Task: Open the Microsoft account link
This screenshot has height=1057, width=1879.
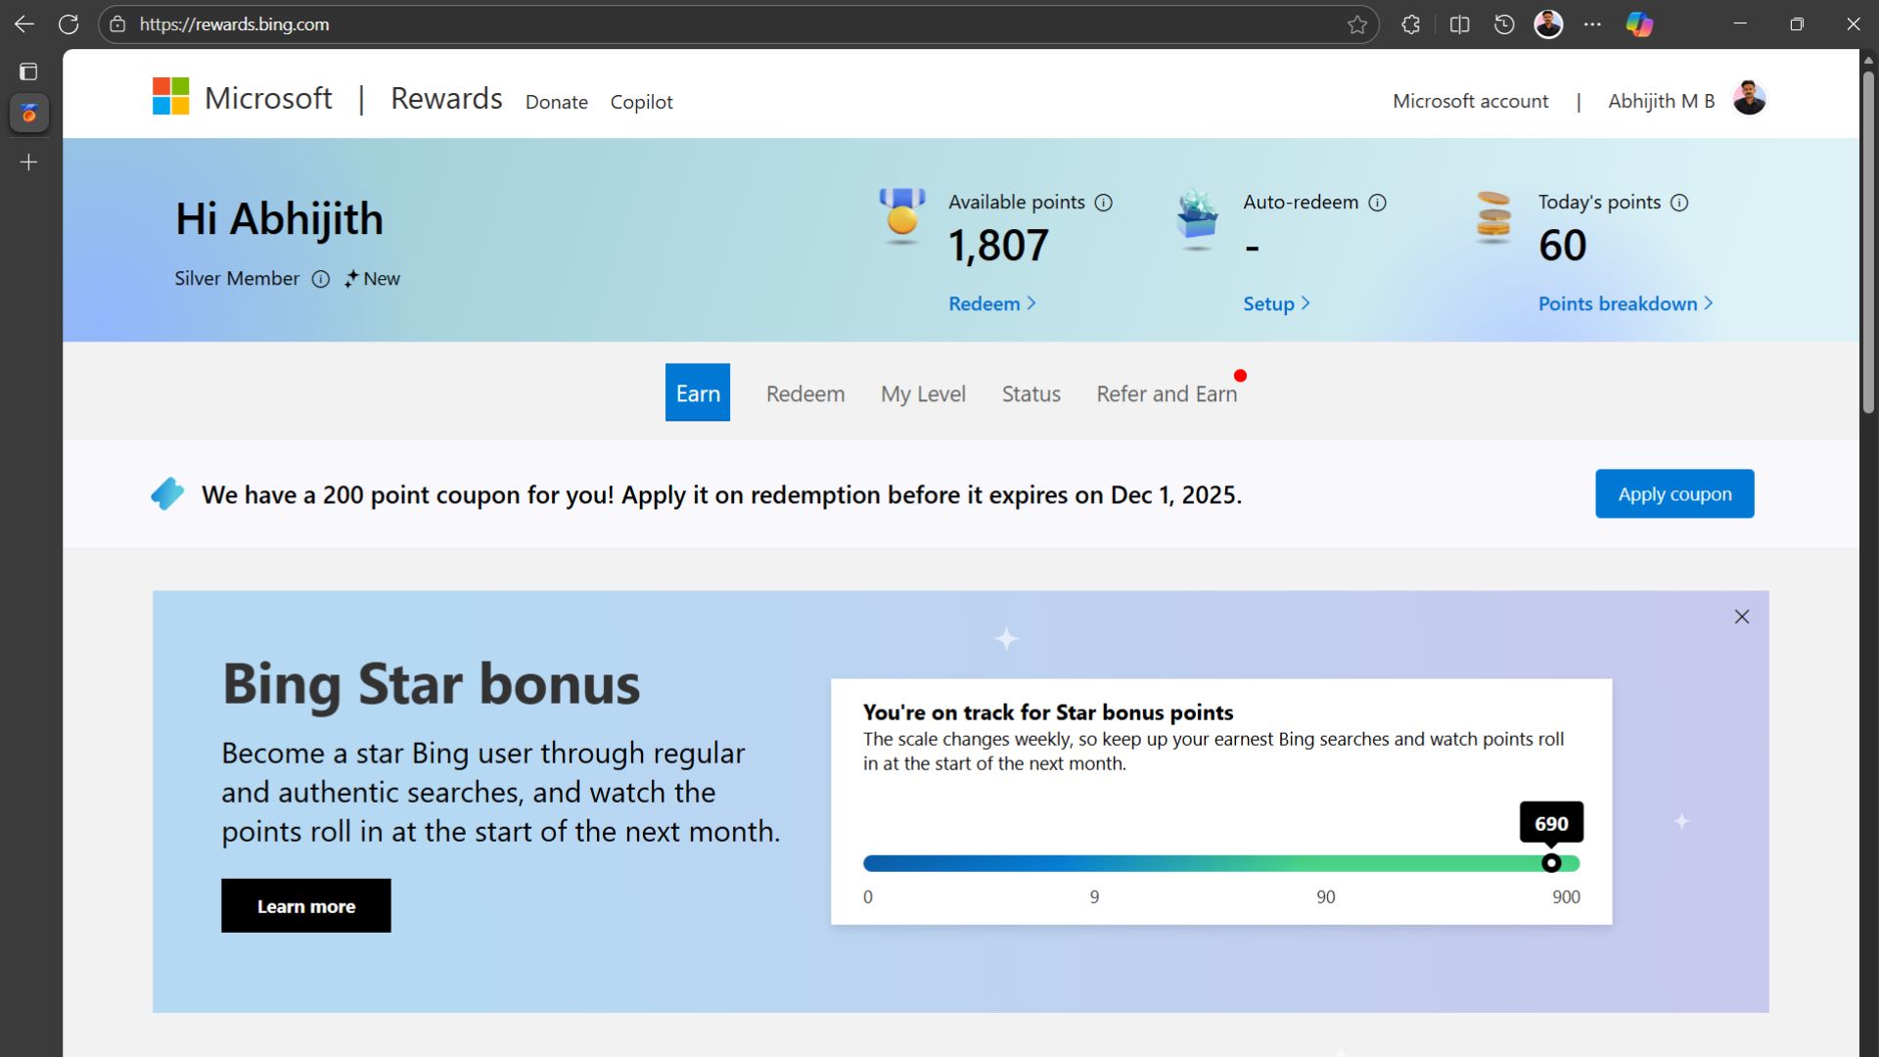Action: click(1471, 100)
